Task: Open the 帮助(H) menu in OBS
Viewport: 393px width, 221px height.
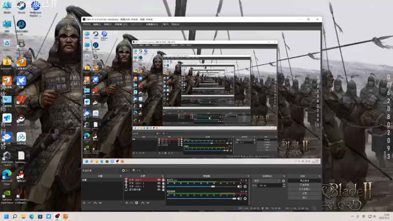Action: click(x=175, y=24)
